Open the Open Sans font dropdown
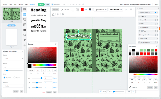This screenshot has height=99, width=161. pos(100,10)
